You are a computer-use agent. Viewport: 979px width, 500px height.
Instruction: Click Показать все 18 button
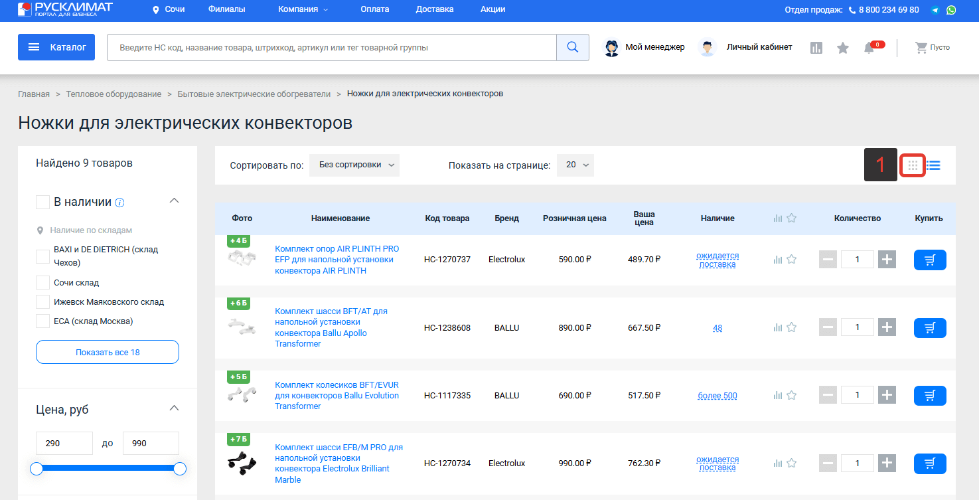(x=108, y=352)
